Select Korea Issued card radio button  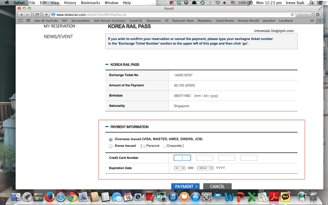click(111, 146)
